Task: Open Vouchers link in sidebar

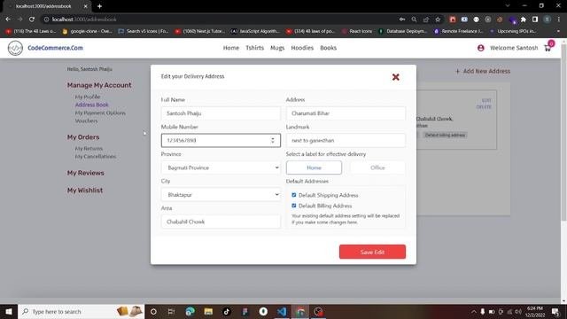Action: [86, 121]
